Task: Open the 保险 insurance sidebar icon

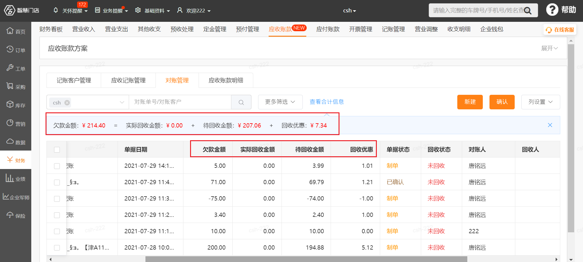Action: coord(10,215)
